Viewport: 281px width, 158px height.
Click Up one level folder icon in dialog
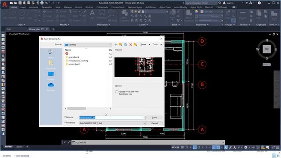121,44
